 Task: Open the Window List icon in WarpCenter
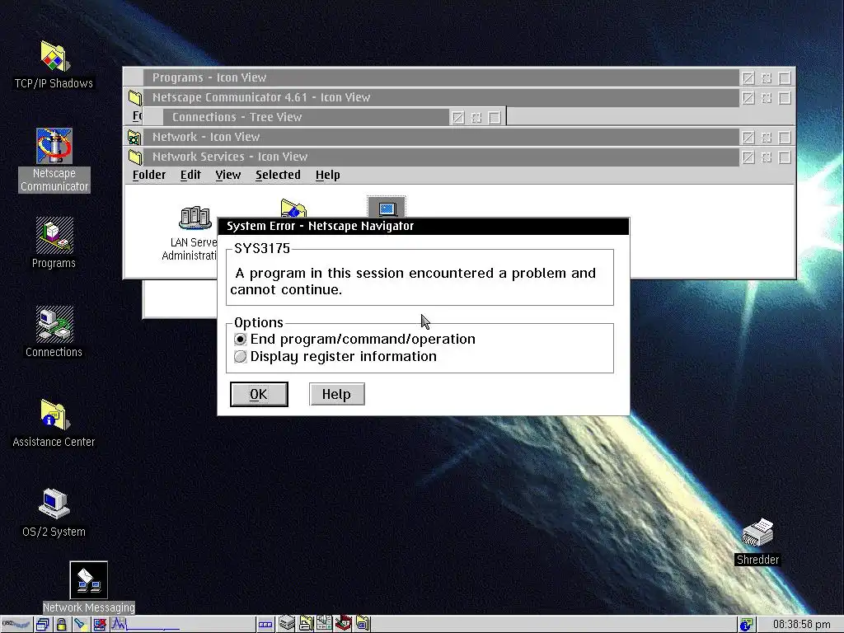(43, 625)
